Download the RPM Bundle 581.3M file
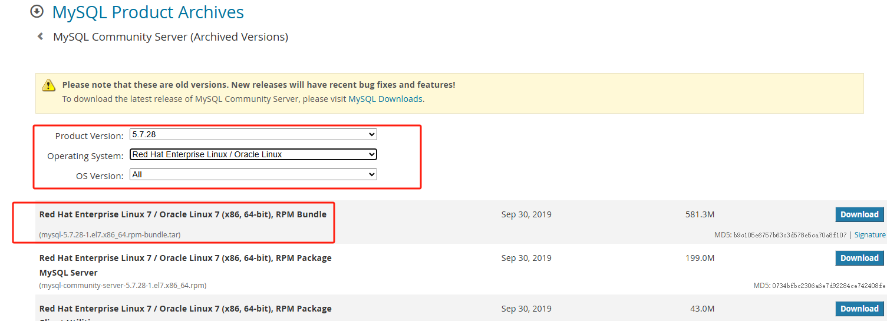 click(859, 214)
